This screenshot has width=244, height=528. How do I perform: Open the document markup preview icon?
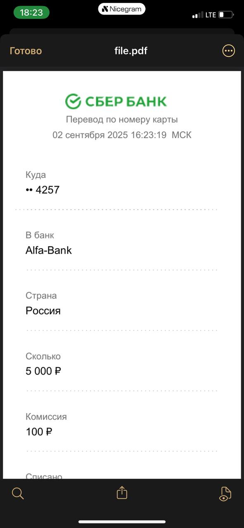coord(225,493)
